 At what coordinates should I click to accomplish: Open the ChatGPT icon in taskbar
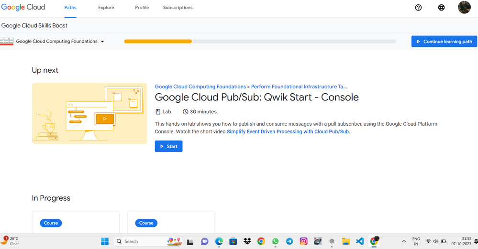point(332,241)
